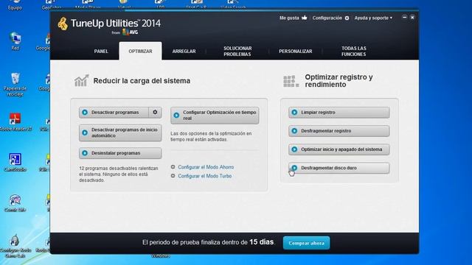This screenshot has height=265, width=472.
Task: Click the TuneUp Utilities logo icon
Action: 63,24
